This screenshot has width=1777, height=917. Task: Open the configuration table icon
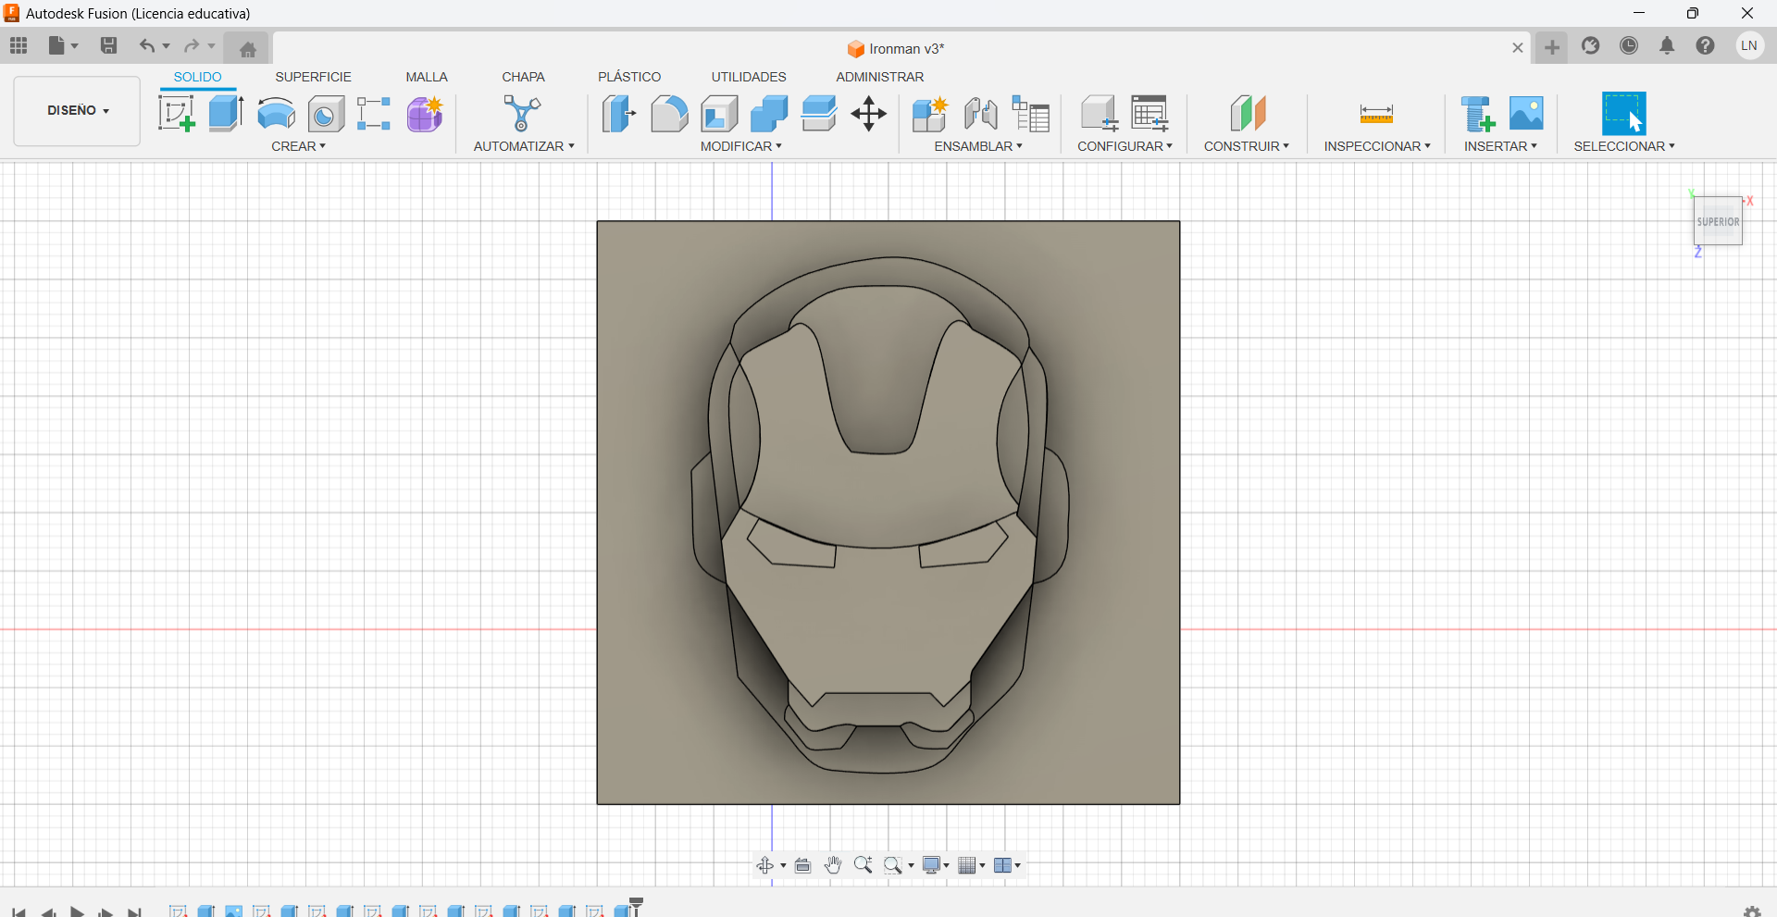1149,114
